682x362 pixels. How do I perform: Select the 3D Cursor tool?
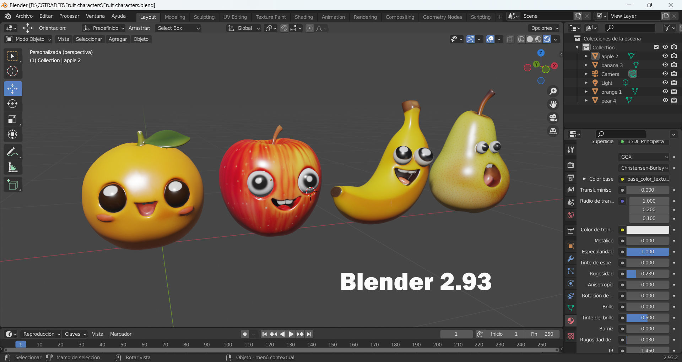(12, 71)
